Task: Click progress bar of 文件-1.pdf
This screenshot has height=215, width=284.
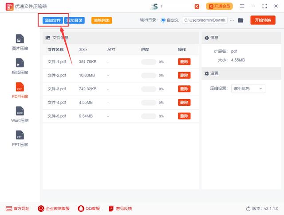Action: click(149, 62)
